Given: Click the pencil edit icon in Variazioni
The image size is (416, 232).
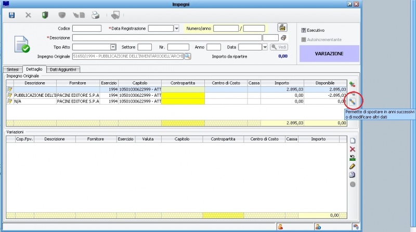Looking at the screenshot, I should pyautogui.click(x=353, y=166).
